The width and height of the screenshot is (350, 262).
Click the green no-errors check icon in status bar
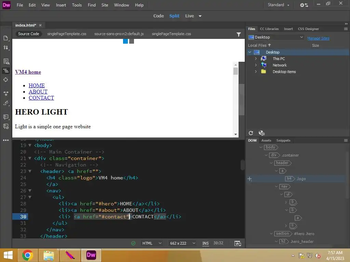pos(133,243)
